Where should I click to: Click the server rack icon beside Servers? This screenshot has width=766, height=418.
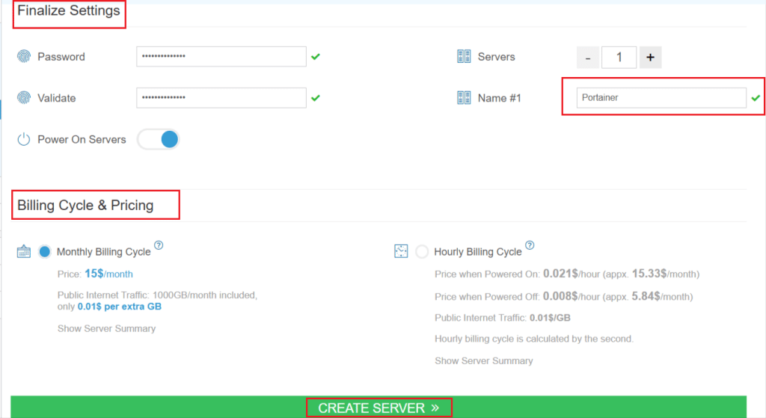pyautogui.click(x=464, y=57)
